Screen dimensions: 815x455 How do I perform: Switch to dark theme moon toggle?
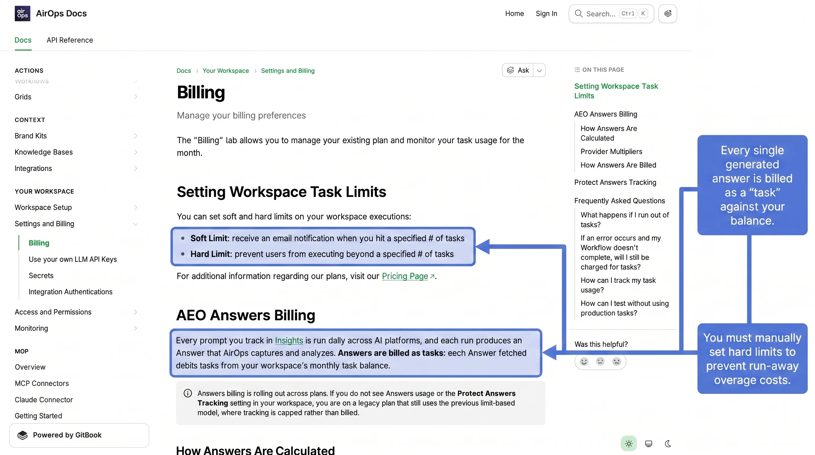668,444
